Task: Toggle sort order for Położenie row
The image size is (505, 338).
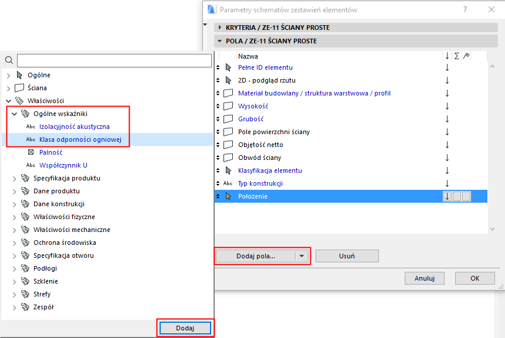Action: coord(447,196)
